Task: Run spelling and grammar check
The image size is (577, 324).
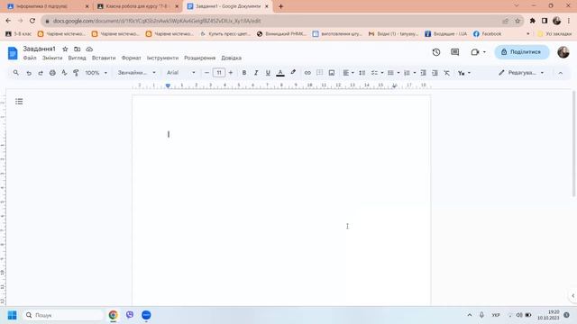Action: pyautogui.click(x=64, y=73)
